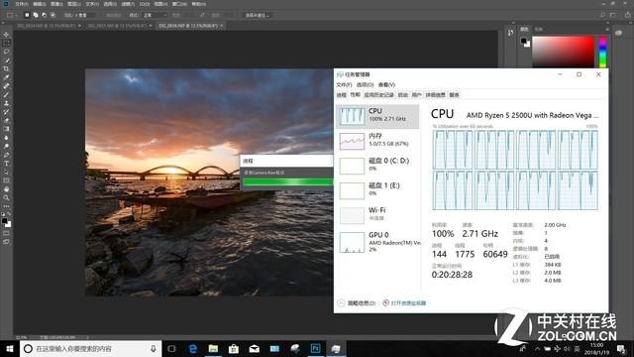The width and height of the screenshot is (634, 357).
Task: Select the Blur tool
Action: coord(6,138)
